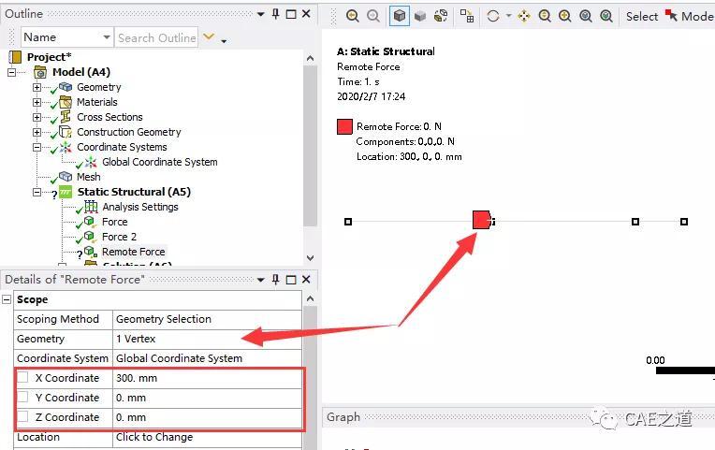Toggle the X Coordinate parameter checkbox
715x450 pixels.
[x=22, y=378]
